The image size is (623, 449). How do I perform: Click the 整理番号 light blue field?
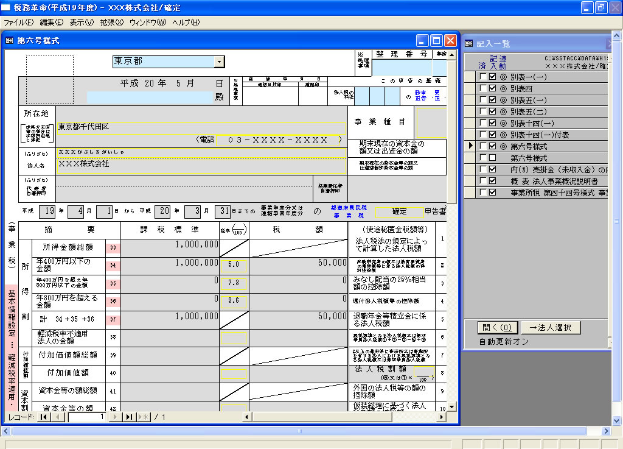pyautogui.click(x=402, y=67)
